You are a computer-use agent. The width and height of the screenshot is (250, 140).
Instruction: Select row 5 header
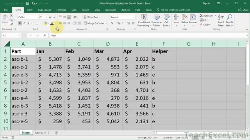(5, 82)
